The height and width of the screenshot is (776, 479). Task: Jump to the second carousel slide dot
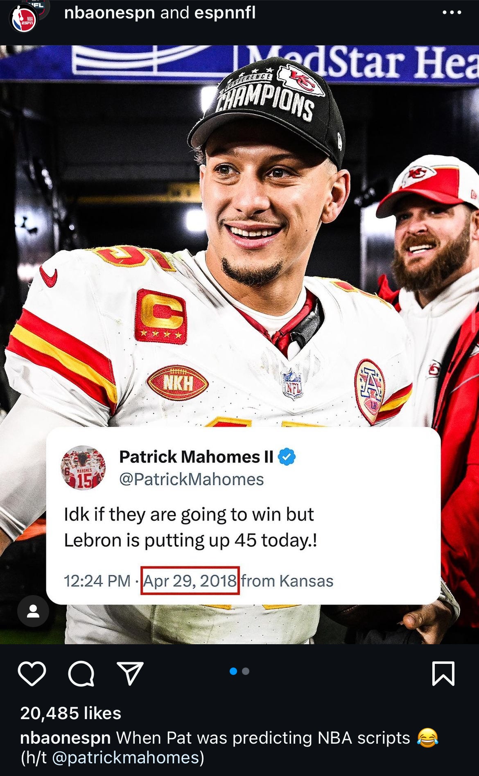click(x=246, y=671)
